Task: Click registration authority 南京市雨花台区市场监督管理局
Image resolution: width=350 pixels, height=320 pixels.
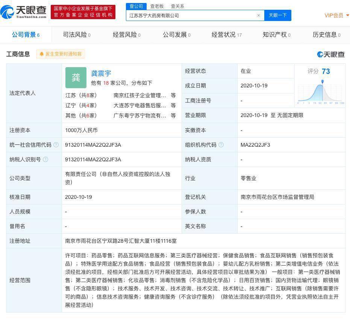Action: coord(277,197)
